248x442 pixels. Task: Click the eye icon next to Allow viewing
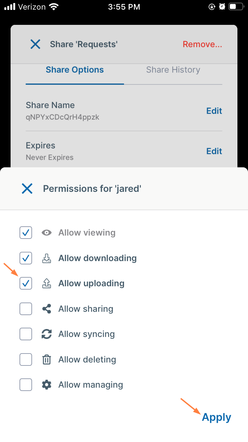click(x=47, y=233)
